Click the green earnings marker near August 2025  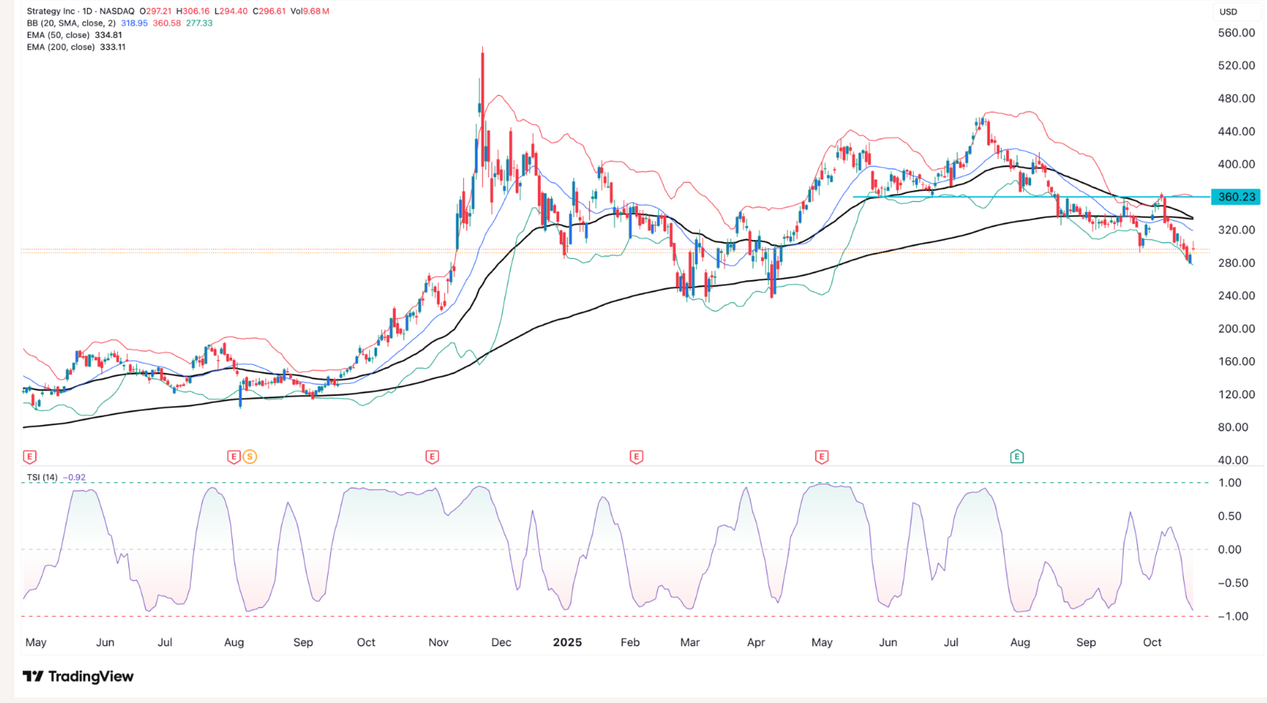pos(1017,457)
